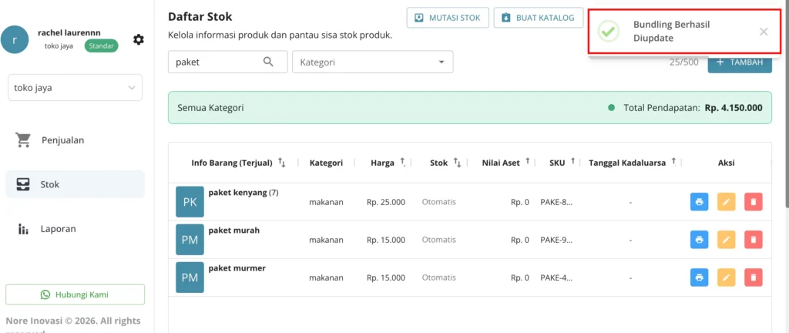Focus the search field containing paket
789x333 pixels.
(227, 62)
